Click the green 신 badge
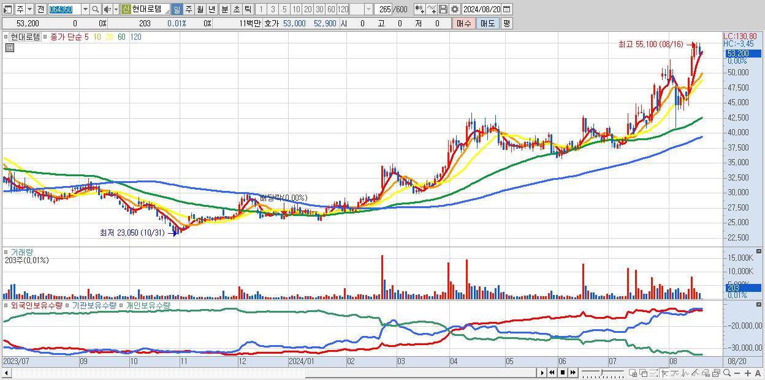The image size is (765, 380). pos(126,9)
